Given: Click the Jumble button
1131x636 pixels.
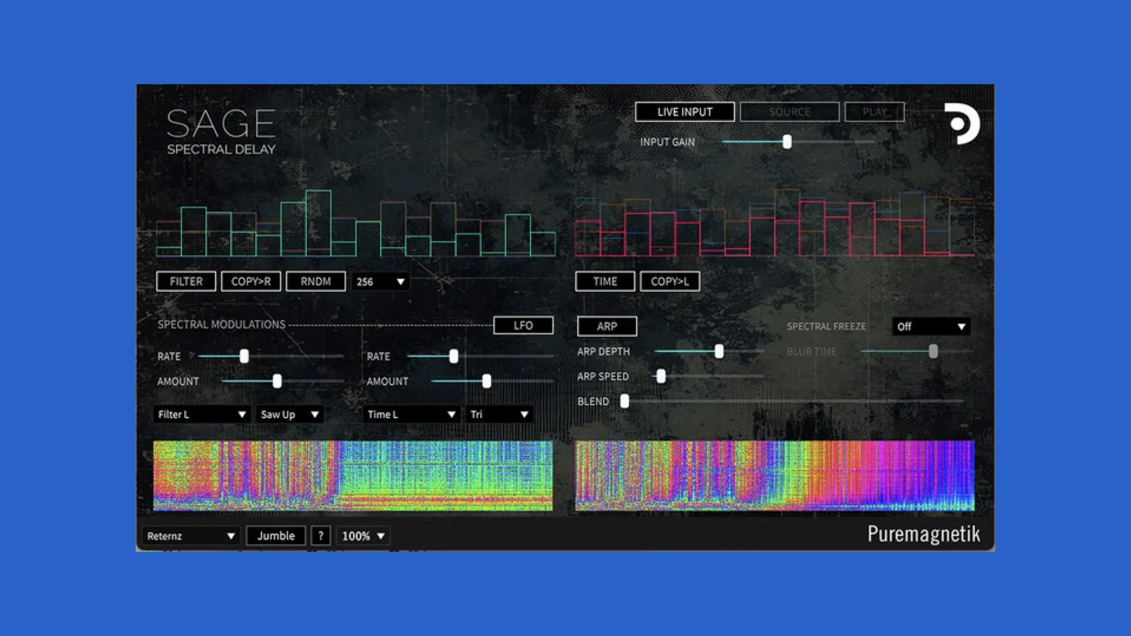Looking at the screenshot, I should tap(276, 536).
